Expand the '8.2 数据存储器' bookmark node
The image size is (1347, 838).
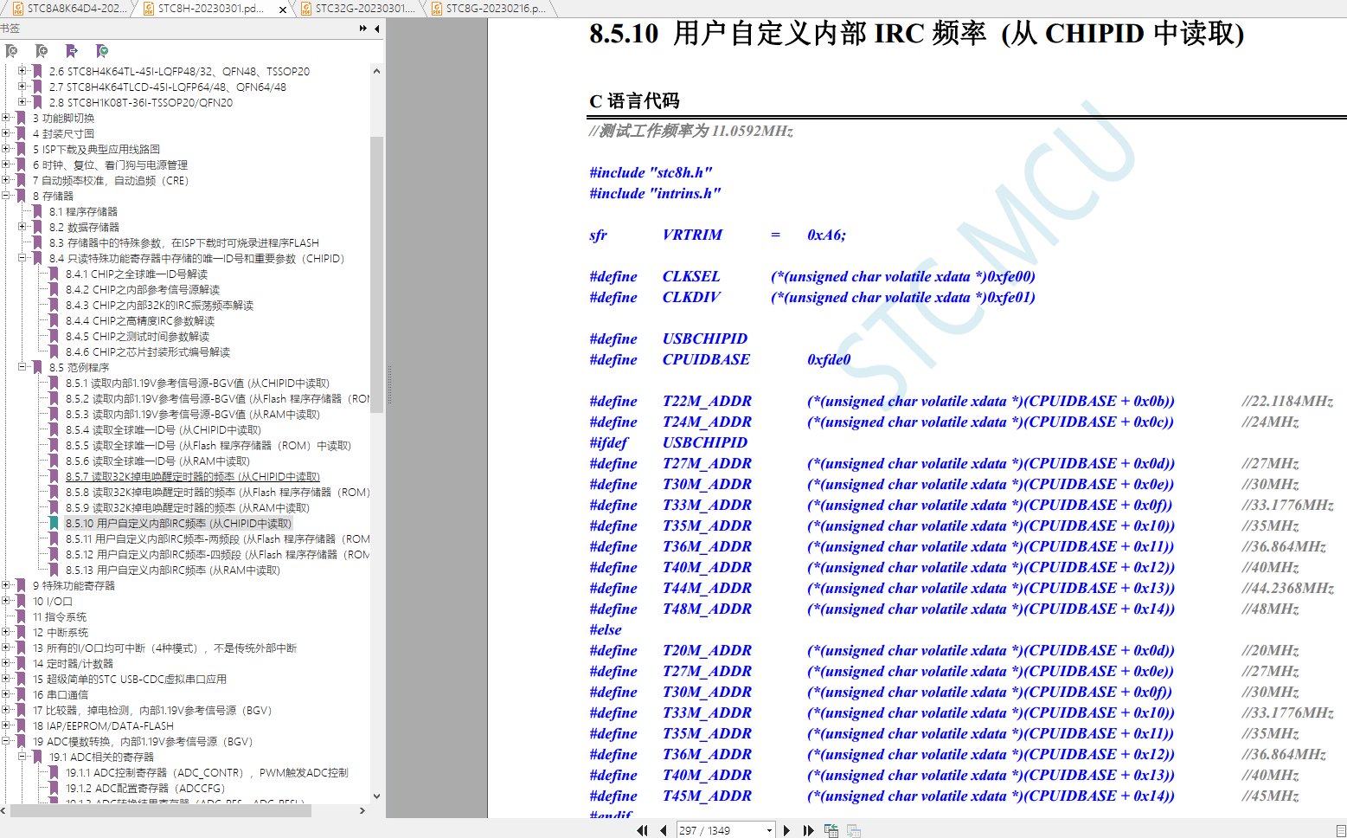point(22,228)
